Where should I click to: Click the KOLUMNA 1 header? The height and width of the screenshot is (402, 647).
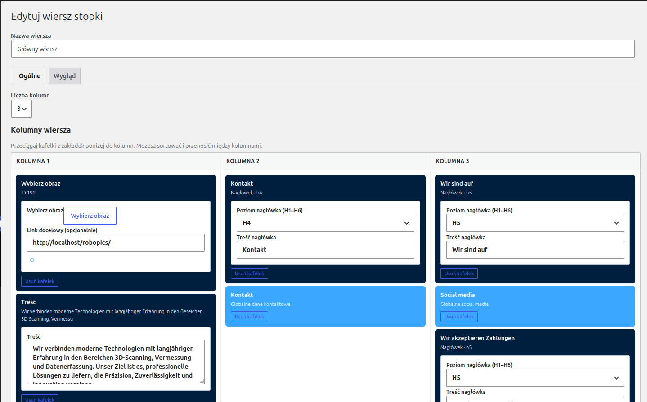click(33, 161)
